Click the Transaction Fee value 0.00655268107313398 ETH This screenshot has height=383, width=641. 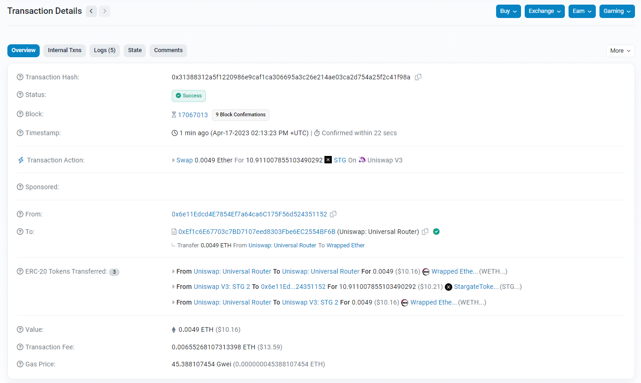tap(214, 347)
